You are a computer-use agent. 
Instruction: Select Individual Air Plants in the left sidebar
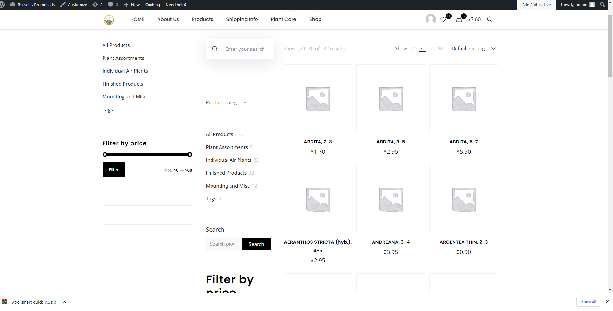click(x=125, y=71)
